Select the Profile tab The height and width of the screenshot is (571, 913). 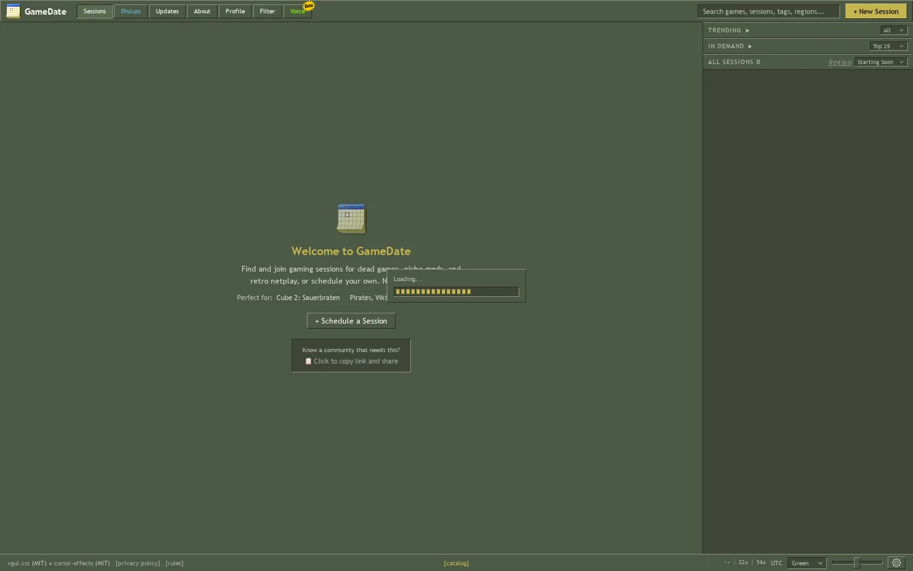tap(235, 11)
